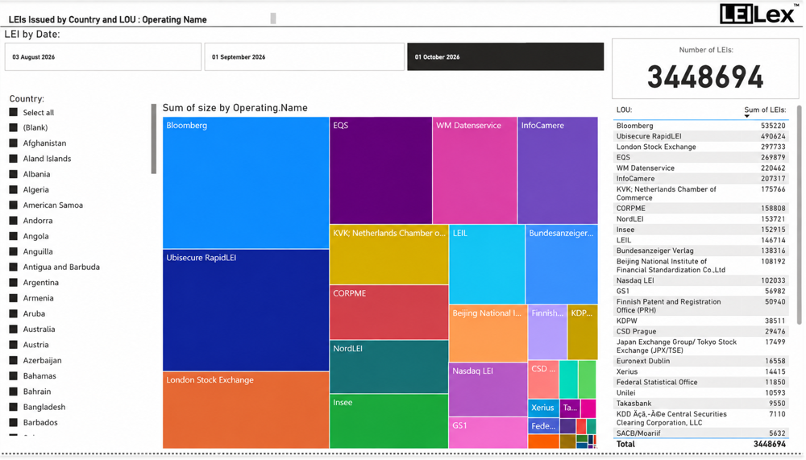This screenshot has width=806, height=460.
Task: Click the KVK Netherlands Chamber treemap block
Action: click(389, 255)
